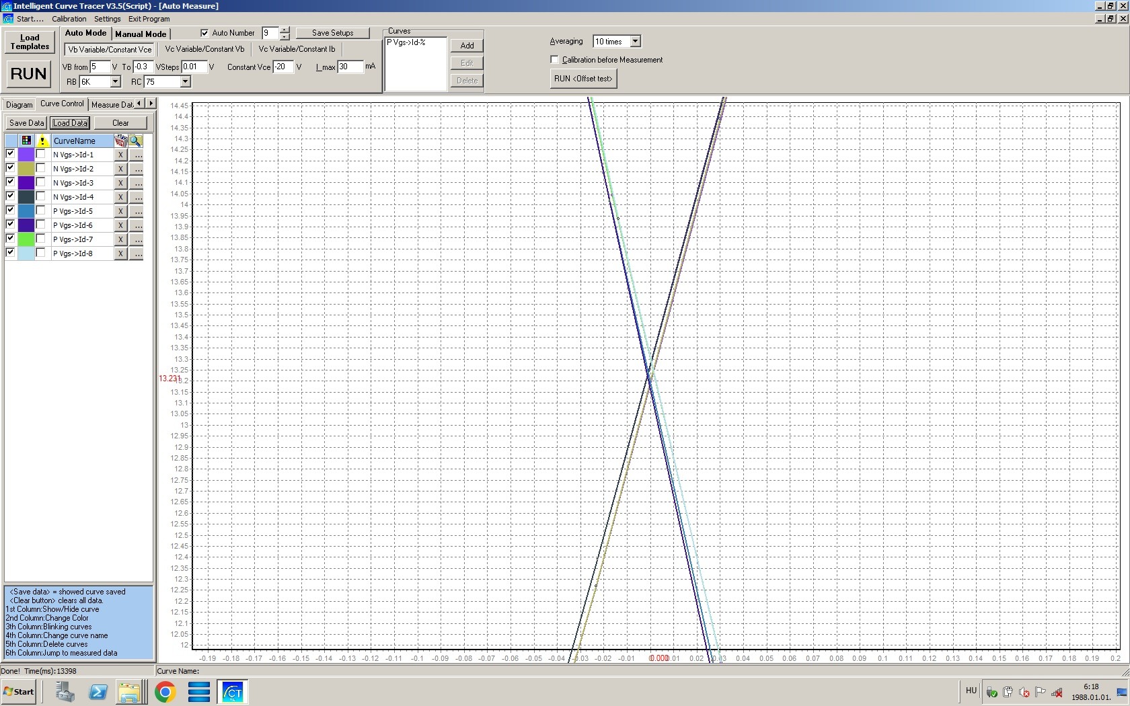Delete curve N Vgs->Id-1 with X
The height and width of the screenshot is (706, 1130).
point(120,155)
